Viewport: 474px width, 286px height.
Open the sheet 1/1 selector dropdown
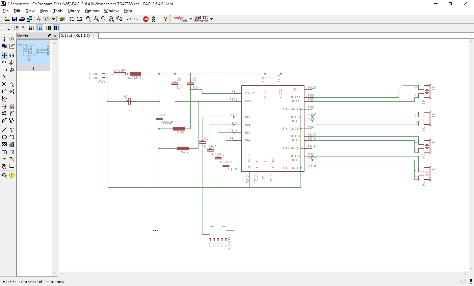[x=50, y=19]
